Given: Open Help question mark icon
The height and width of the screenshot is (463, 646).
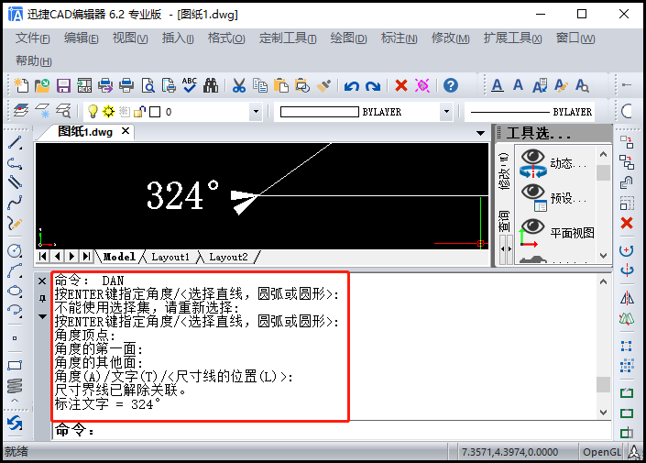Looking at the screenshot, I should [x=451, y=85].
